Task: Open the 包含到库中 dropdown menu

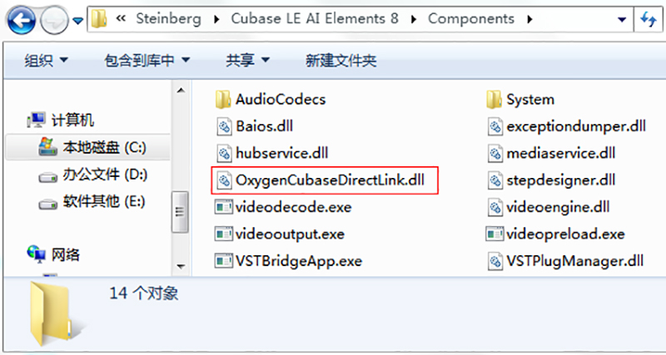Action: click(x=147, y=61)
